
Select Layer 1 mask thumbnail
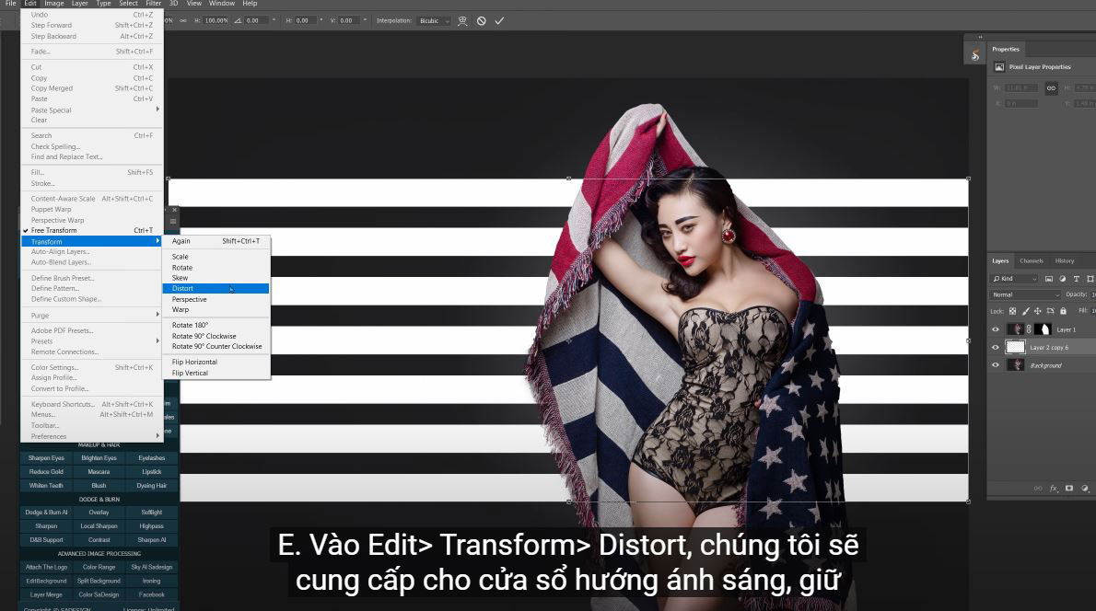[x=1043, y=329]
